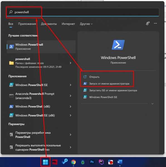Expand Anaconda Powershell Prompt chevron

(70, 96)
